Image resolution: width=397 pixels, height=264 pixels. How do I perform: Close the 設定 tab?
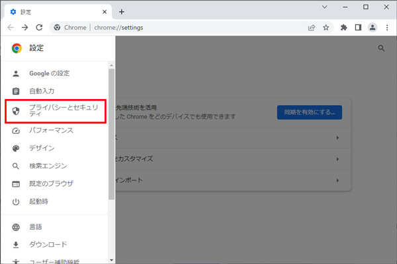(x=105, y=12)
